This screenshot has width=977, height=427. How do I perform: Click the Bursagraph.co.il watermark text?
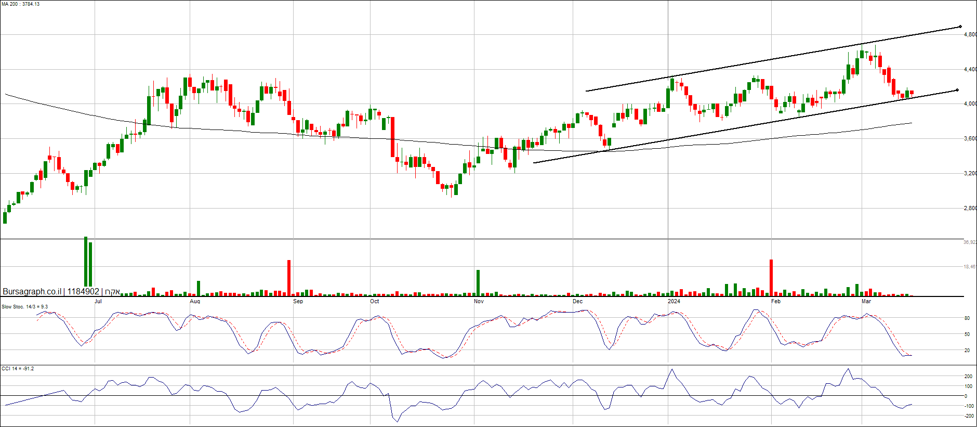(32, 292)
